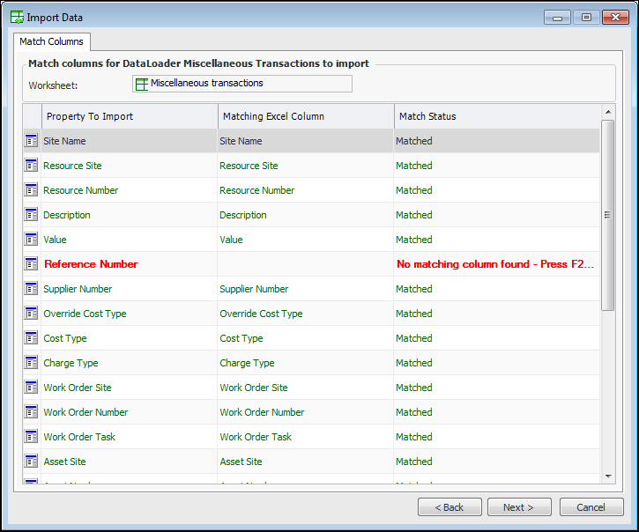Cancel the import dialog
Viewport: 639px width, 532px height.
point(591,507)
